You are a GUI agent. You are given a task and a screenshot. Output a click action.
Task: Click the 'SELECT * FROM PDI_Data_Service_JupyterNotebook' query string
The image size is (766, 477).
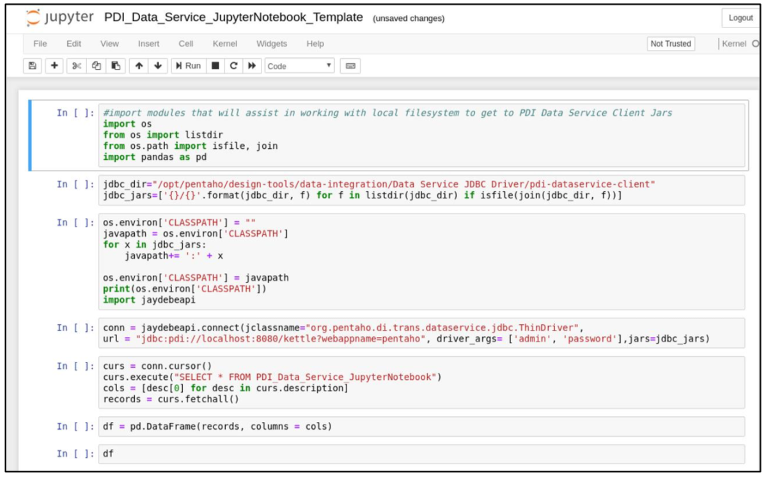click(305, 377)
